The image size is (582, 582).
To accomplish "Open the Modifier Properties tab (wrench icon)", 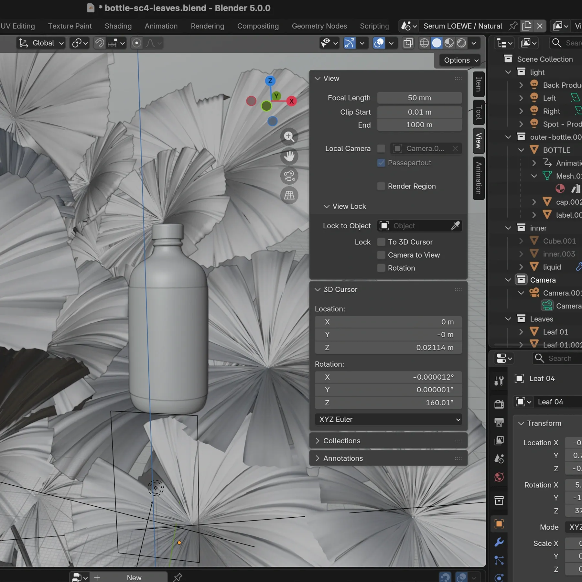I will pos(499,543).
